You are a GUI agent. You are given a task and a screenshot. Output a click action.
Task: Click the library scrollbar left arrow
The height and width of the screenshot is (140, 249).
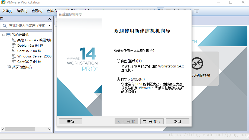pyautogui.click(x=3, y=129)
